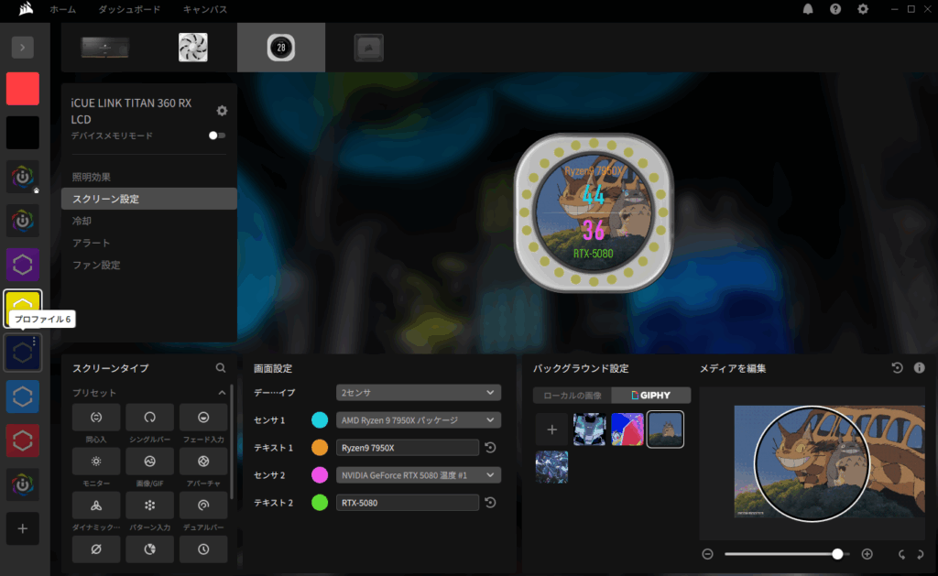938x576 pixels.
Task: Open センサ 2 NVIDIA GeForce dropdown
Action: [x=418, y=475]
